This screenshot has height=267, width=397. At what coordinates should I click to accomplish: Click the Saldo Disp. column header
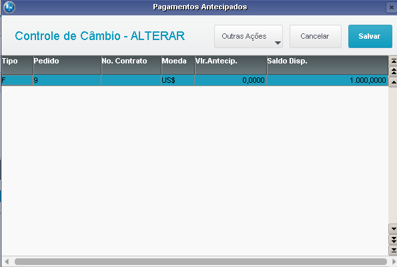328,65
